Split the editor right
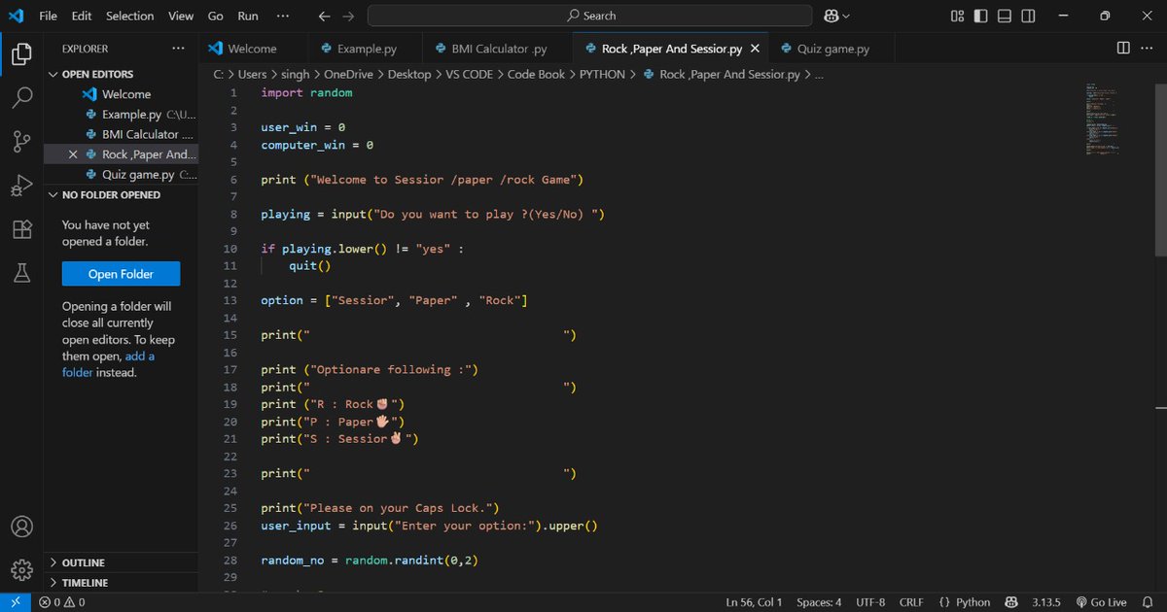 1123,49
